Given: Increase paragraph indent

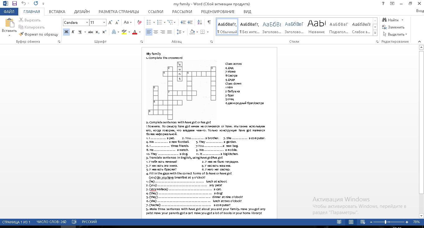Looking at the screenshot, I should [190, 22].
